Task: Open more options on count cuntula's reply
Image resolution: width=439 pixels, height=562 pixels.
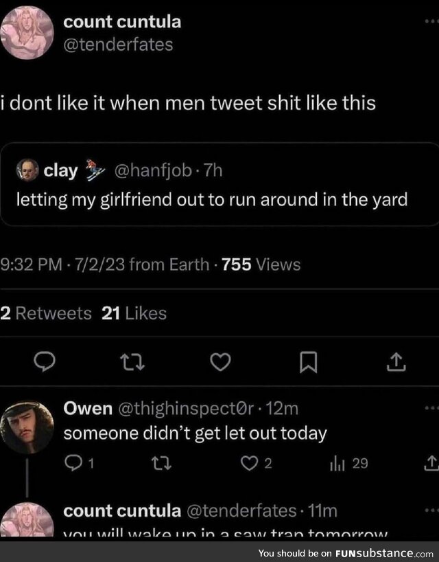Action: [x=431, y=512]
